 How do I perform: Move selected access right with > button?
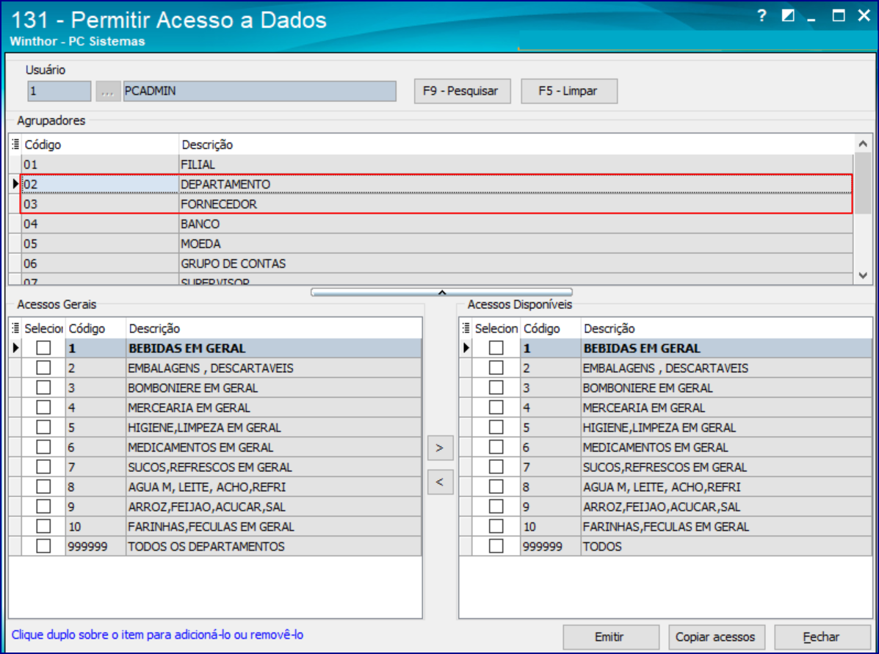pyautogui.click(x=440, y=448)
